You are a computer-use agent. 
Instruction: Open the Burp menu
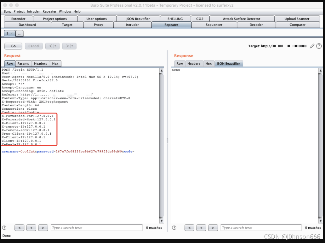8,11
